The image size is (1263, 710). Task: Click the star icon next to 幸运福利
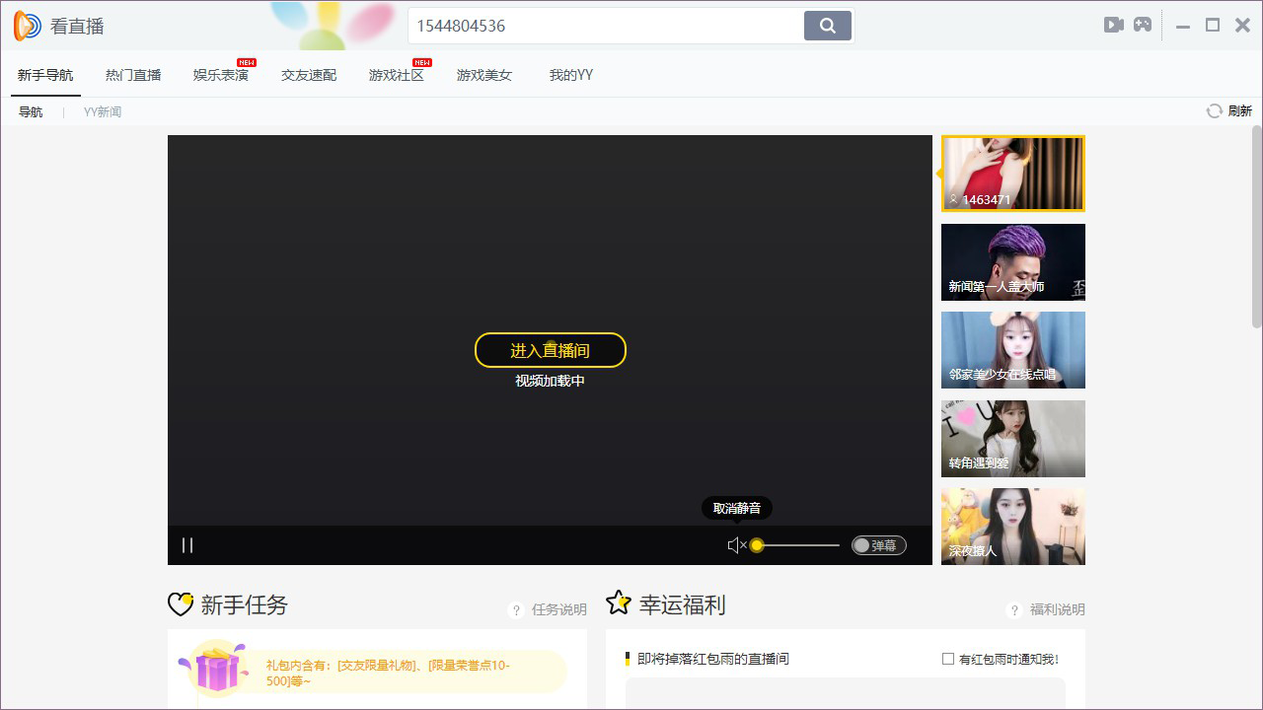click(x=619, y=603)
